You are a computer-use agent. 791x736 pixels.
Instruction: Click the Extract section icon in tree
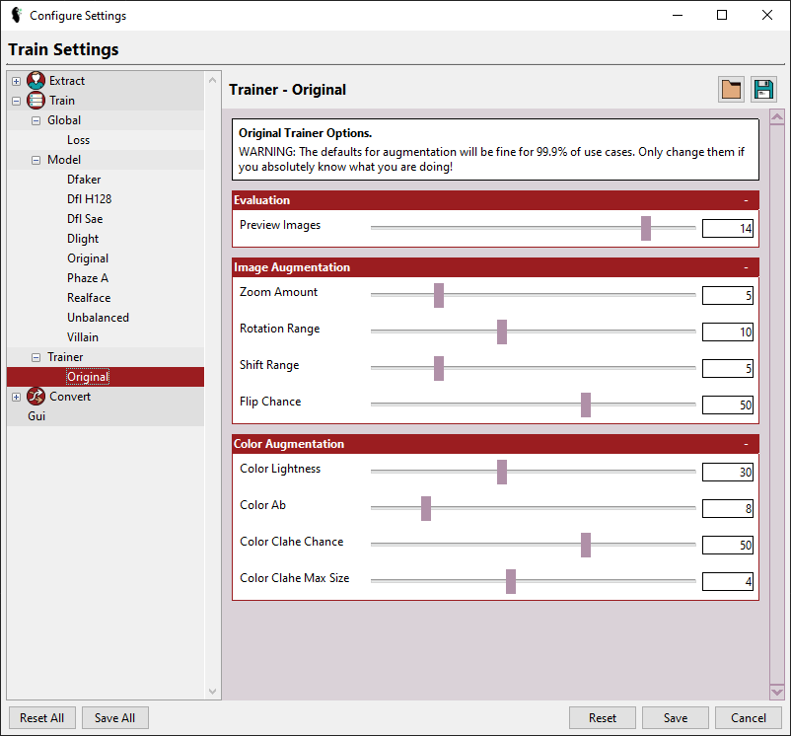pyautogui.click(x=36, y=81)
